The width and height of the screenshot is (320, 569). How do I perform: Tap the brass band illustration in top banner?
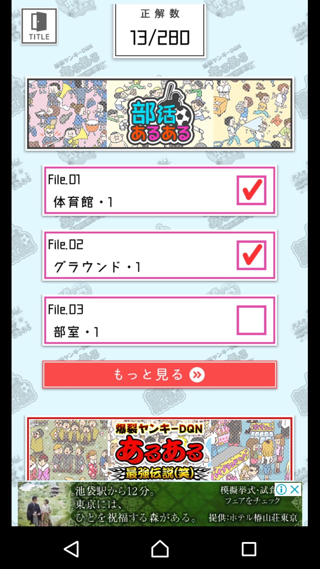pos(68,114)
